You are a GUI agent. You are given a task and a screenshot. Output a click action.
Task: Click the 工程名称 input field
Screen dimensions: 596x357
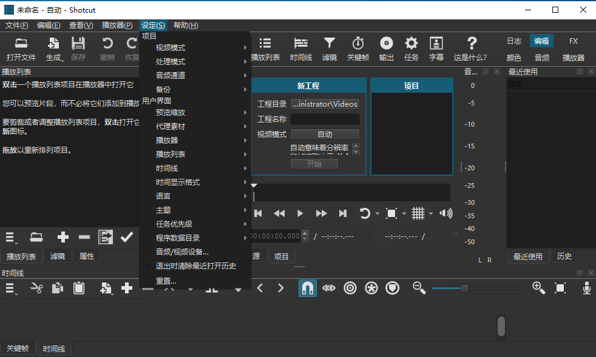click(x=325, y=119)
